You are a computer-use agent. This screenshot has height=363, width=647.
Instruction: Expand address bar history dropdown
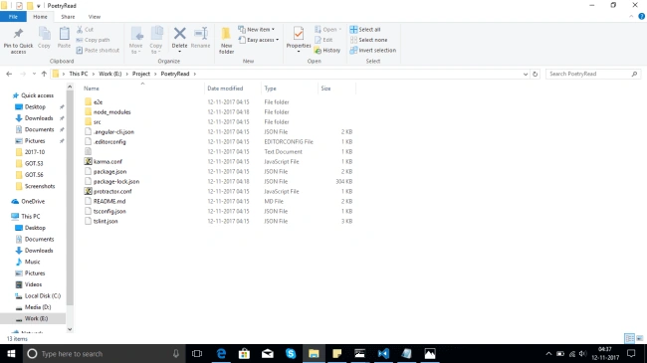[x=526, y=74]
